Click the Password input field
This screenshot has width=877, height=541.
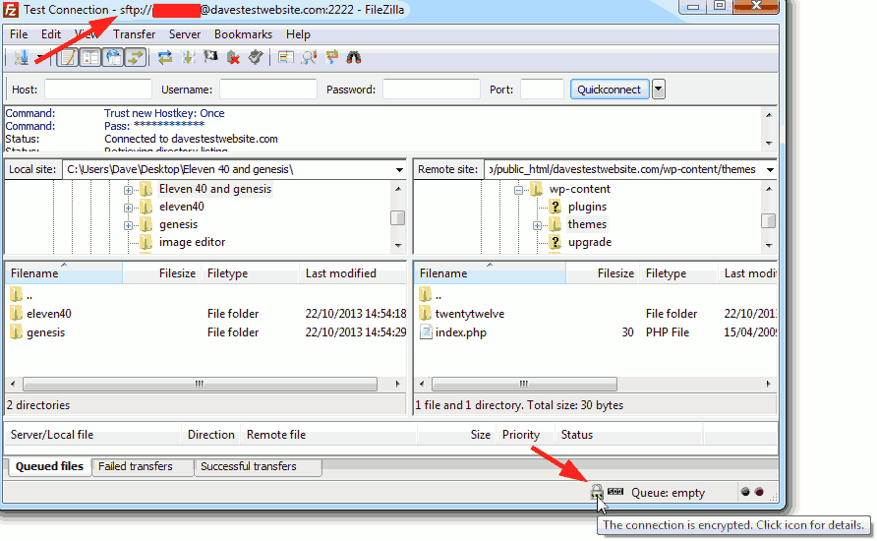[x=432, y=89]
